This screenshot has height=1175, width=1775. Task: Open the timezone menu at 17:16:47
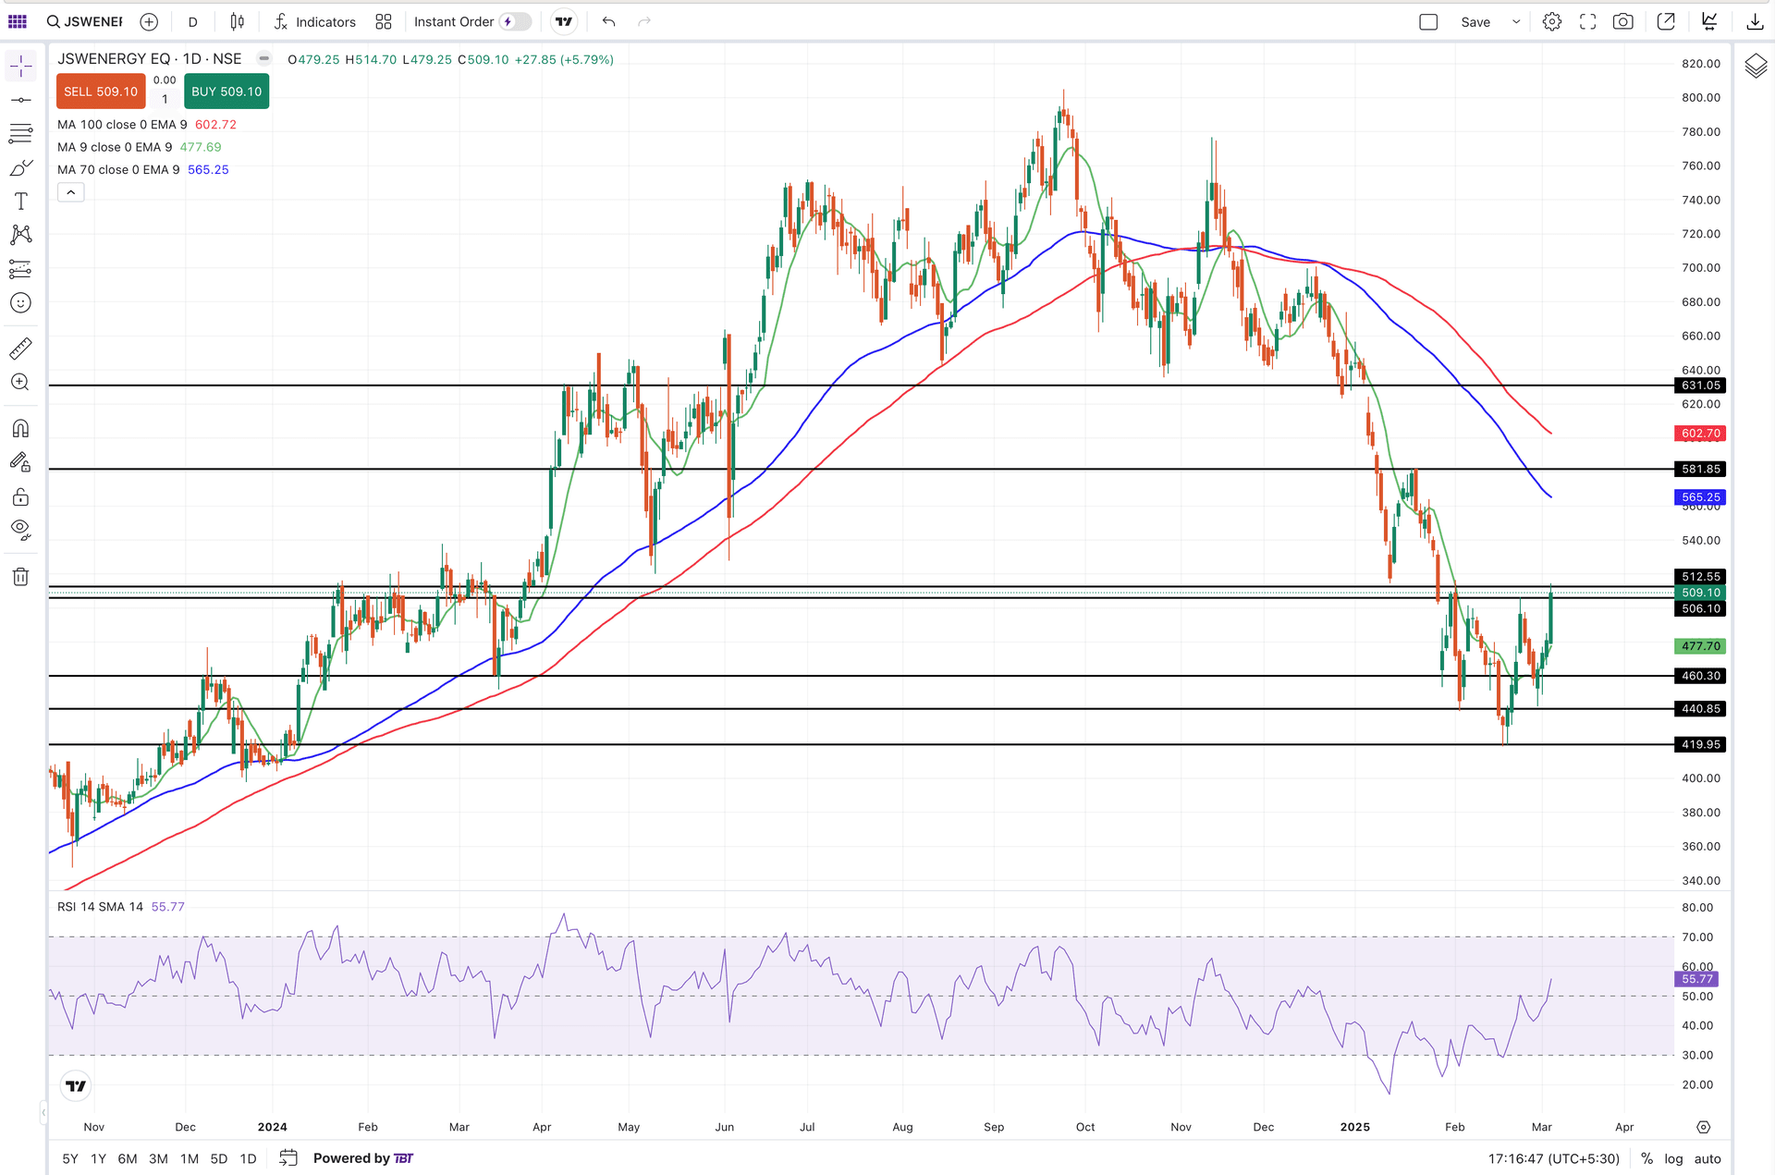pos(1553,1158)
